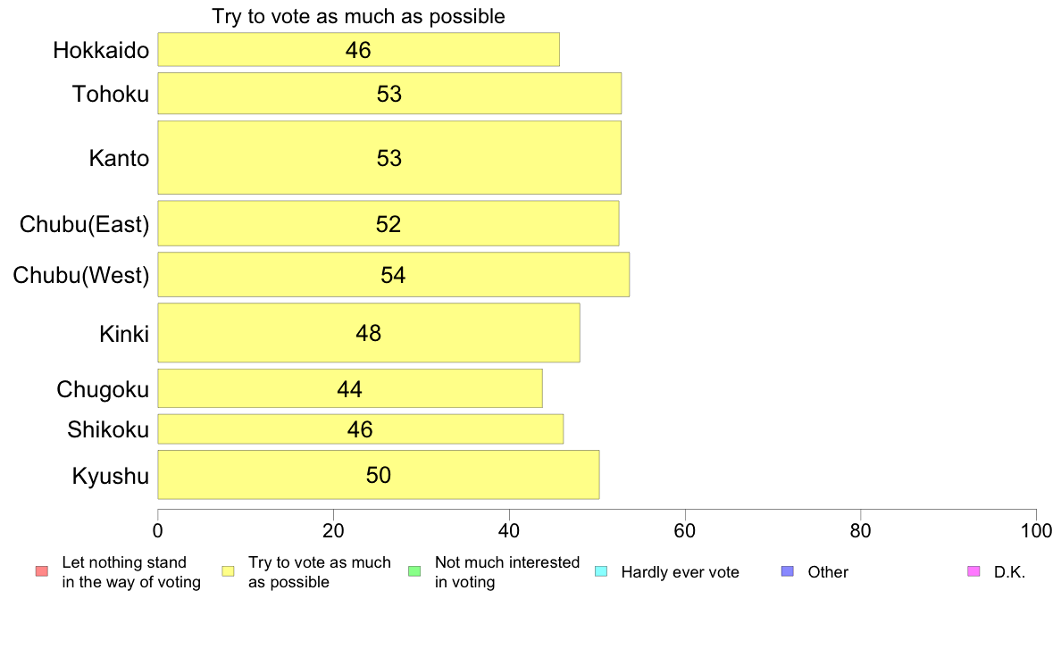Select the Shikoku bar showing 46
Viewport: 1061px width, 657px height.
[361, 429]
